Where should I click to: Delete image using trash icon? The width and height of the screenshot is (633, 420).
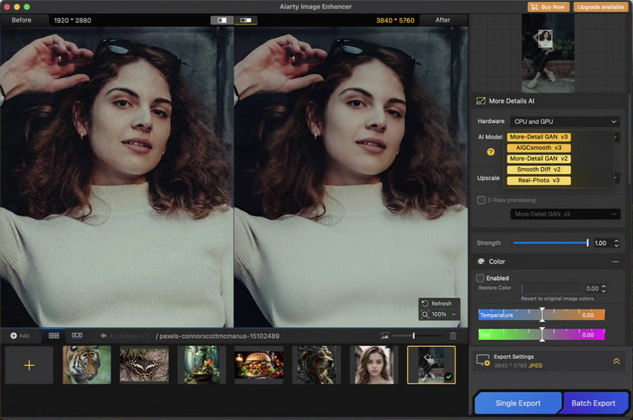[453, 336]
